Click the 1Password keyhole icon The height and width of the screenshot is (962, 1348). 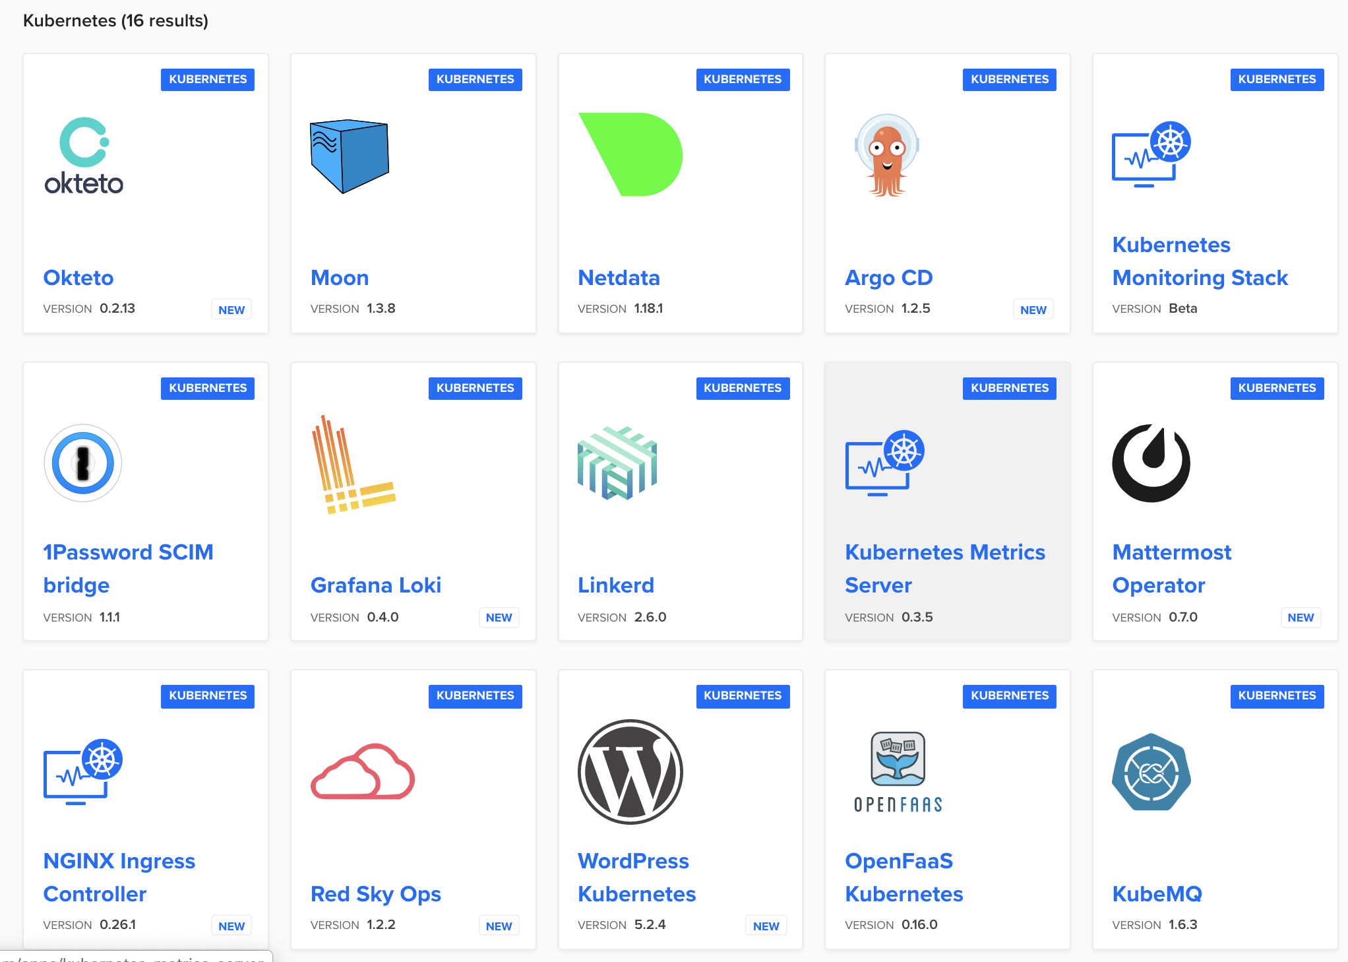click(83, 463)
